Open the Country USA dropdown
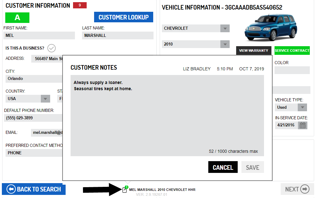Image resolution: width=316 pixels, height=198 pixels. coord(45,99)
